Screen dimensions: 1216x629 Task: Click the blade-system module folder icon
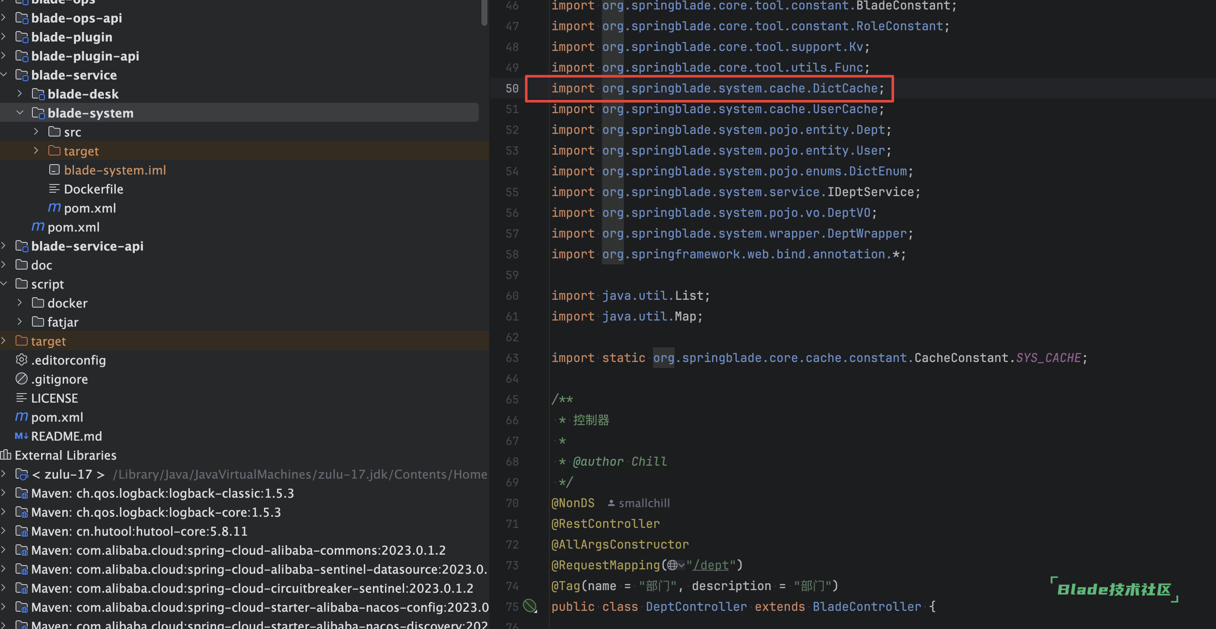tap(38, 113)
